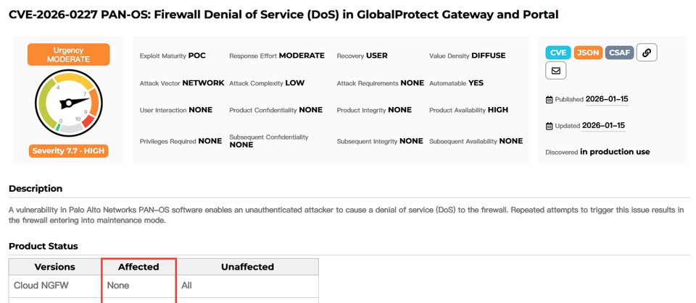Click the email envelope icon
Image resolution: width=696 pixels, height=303 pixels.
click(x=556, y=71)
